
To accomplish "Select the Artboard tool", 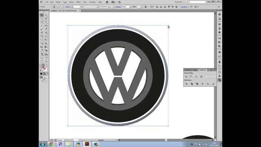I will (x=42, y=58).
